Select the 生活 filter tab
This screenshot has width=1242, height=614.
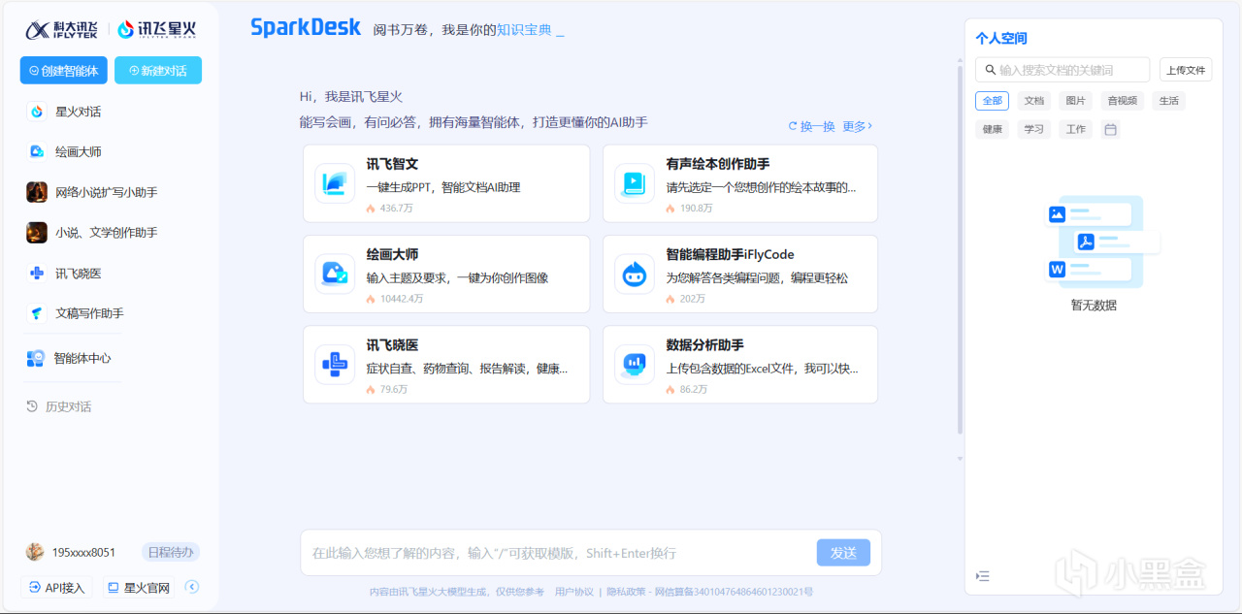point(1169,101)
